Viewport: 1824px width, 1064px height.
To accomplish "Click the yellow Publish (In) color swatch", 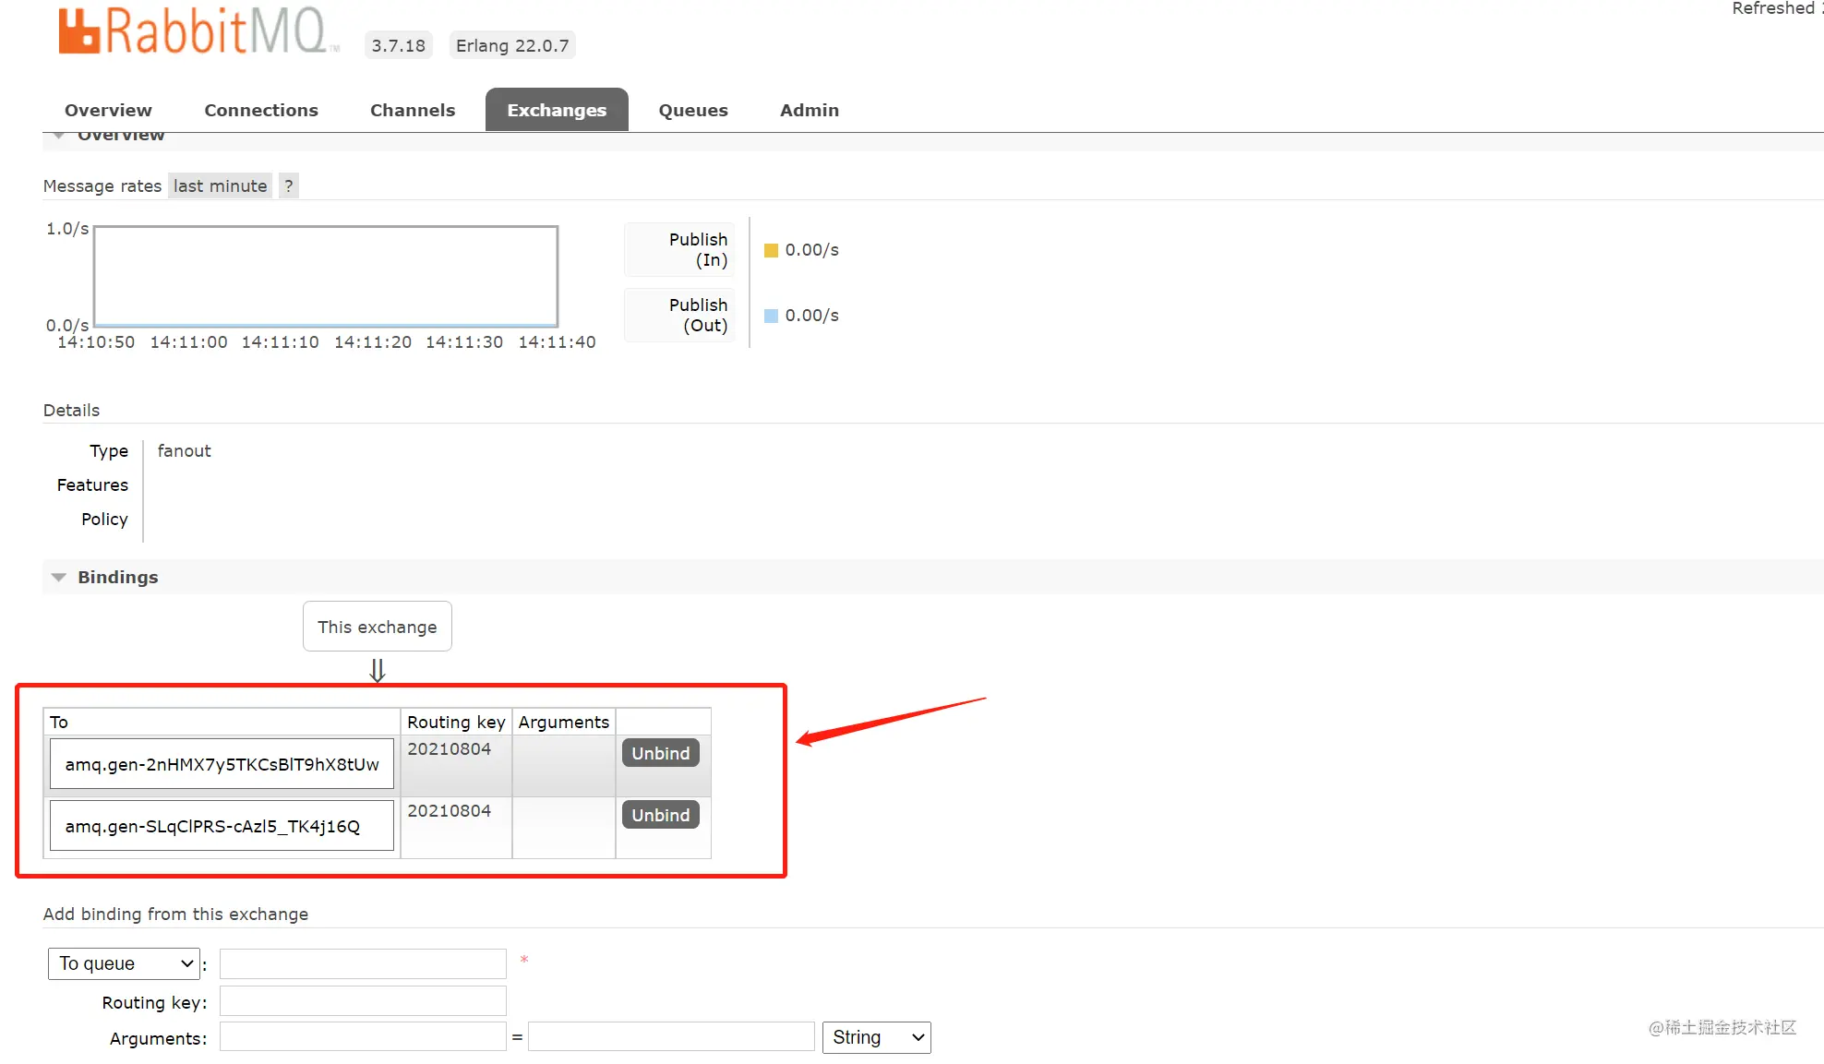I will (x=772, y=250).
